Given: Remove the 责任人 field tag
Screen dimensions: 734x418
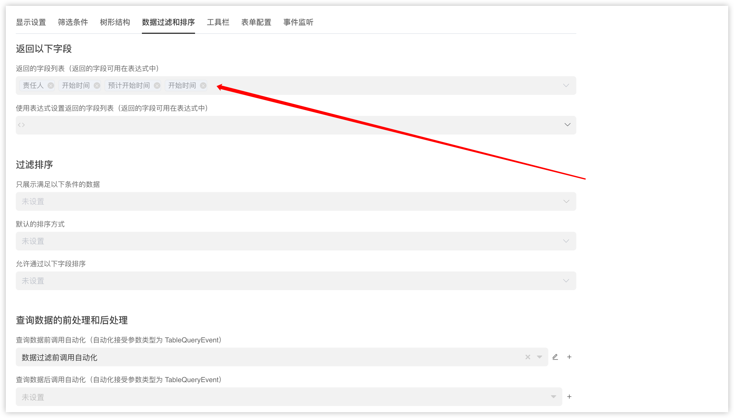Looking at the screenshot, I should pyautogui.click(x=50, y=85).
